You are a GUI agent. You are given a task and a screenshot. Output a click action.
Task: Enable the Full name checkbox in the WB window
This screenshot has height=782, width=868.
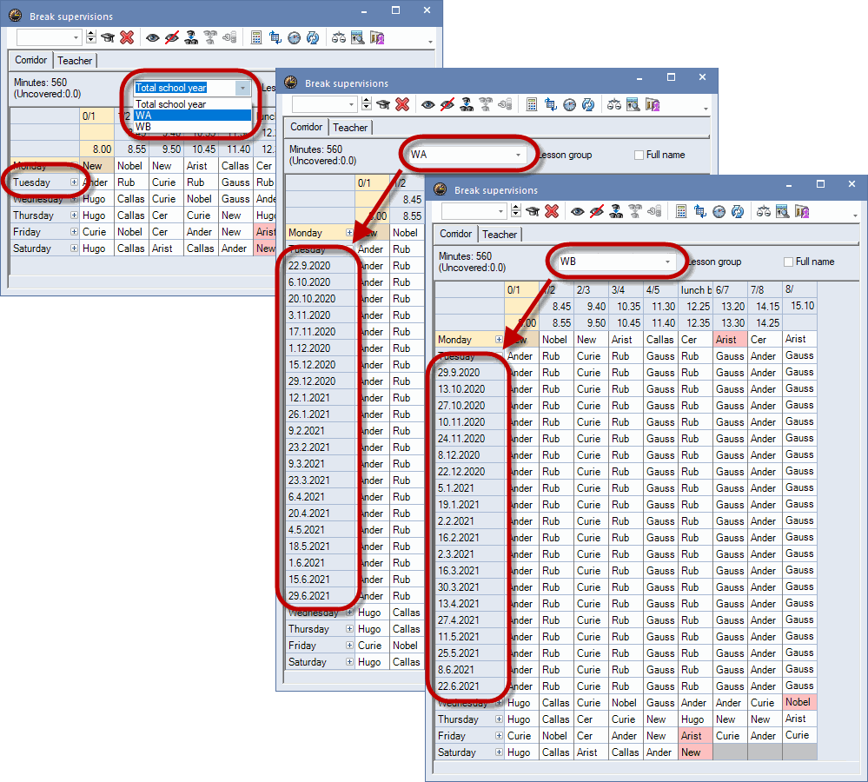(789, 262)
